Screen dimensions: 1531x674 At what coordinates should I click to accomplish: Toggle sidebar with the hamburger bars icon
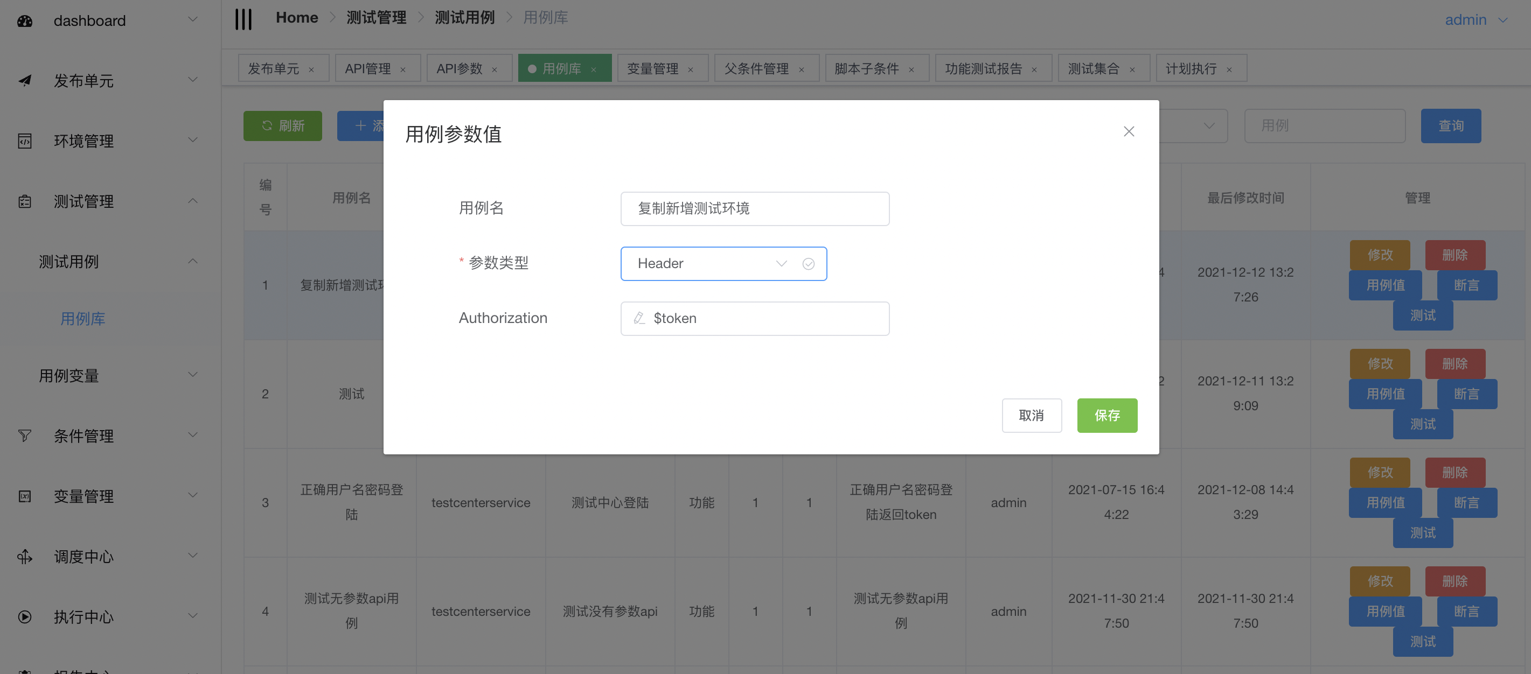(243, 19)
